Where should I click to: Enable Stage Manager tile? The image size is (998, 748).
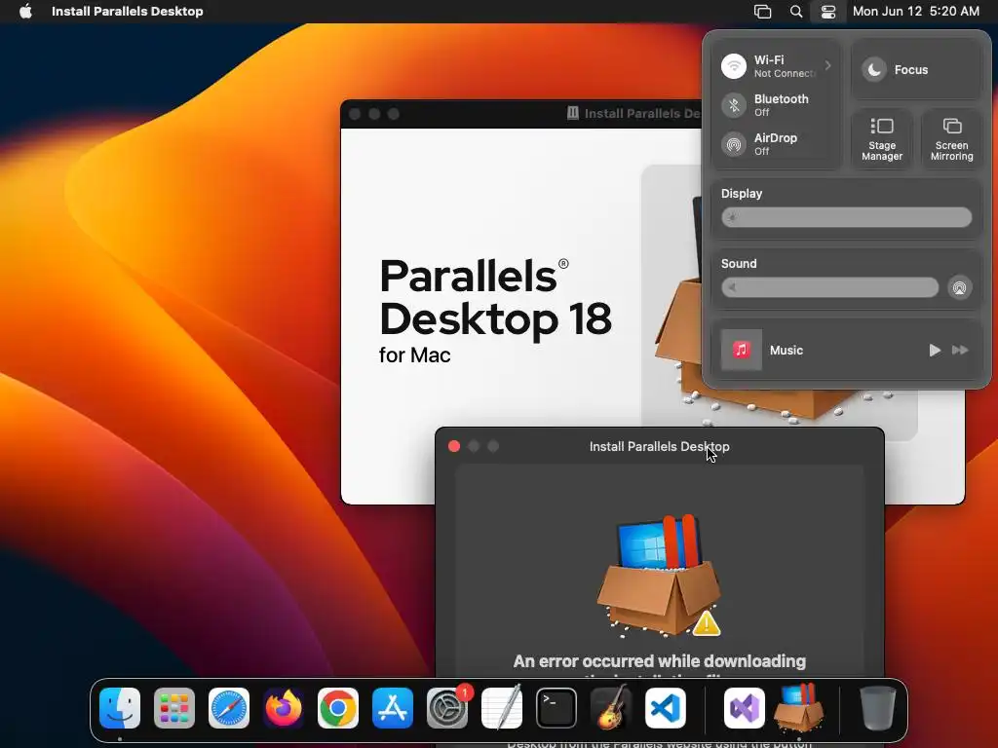tap(882, 138)
